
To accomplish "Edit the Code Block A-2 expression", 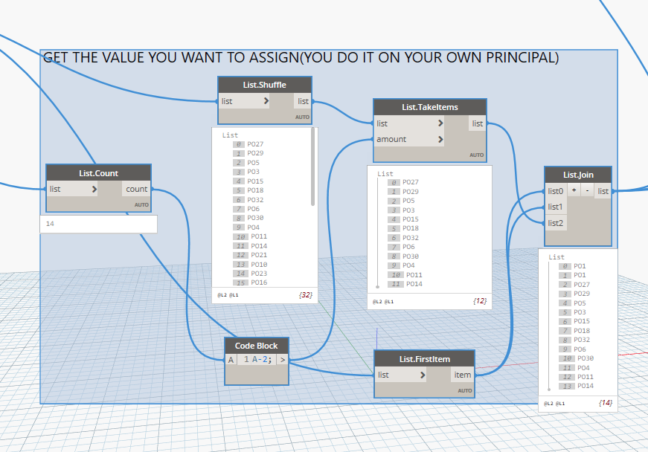I will tap(262, 360).
